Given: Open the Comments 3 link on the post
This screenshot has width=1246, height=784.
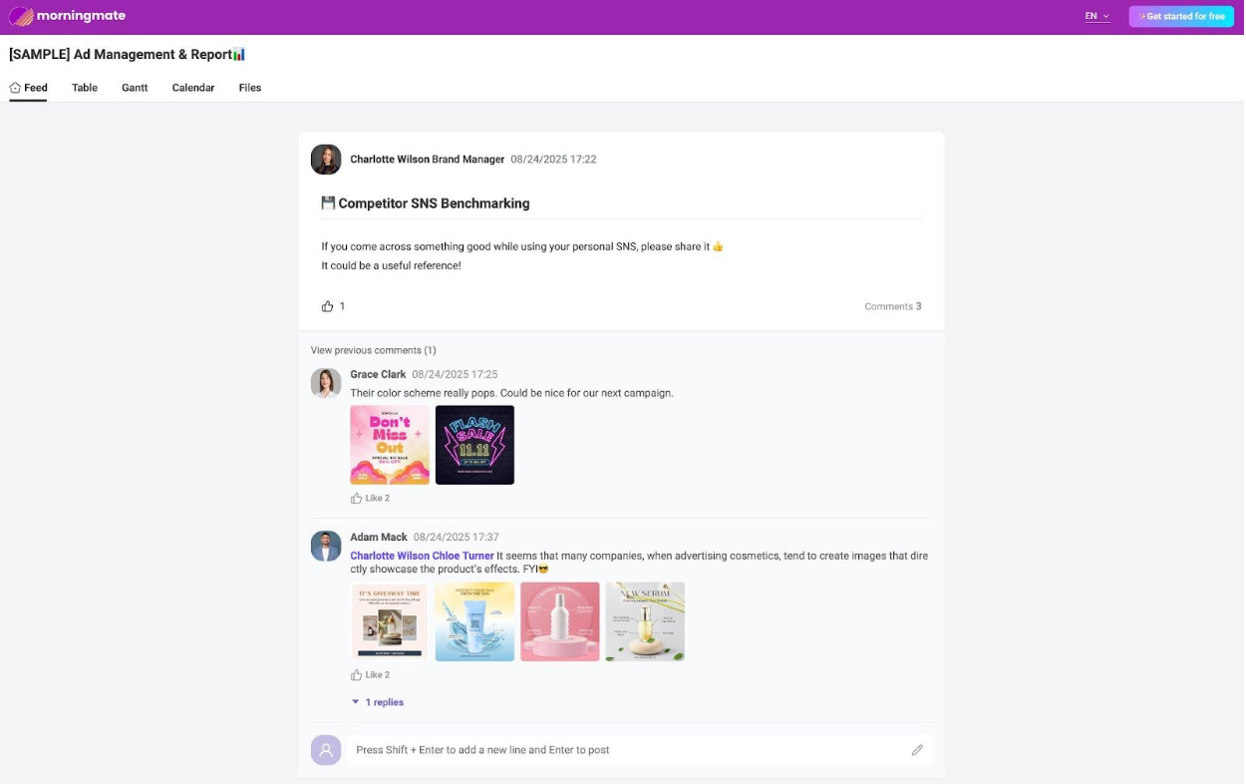Looking at the screenshot, I should pos(891,306).
